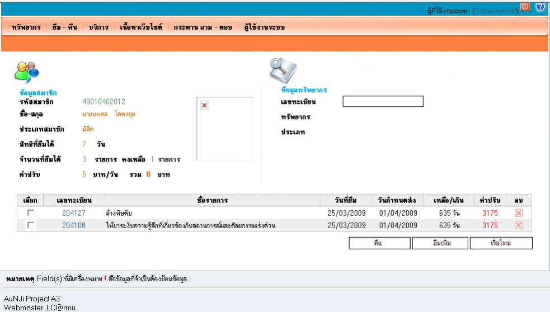Click the ค่าปรับ column header
The width and height of the screenshot is (550, 312).
point(490,200)
